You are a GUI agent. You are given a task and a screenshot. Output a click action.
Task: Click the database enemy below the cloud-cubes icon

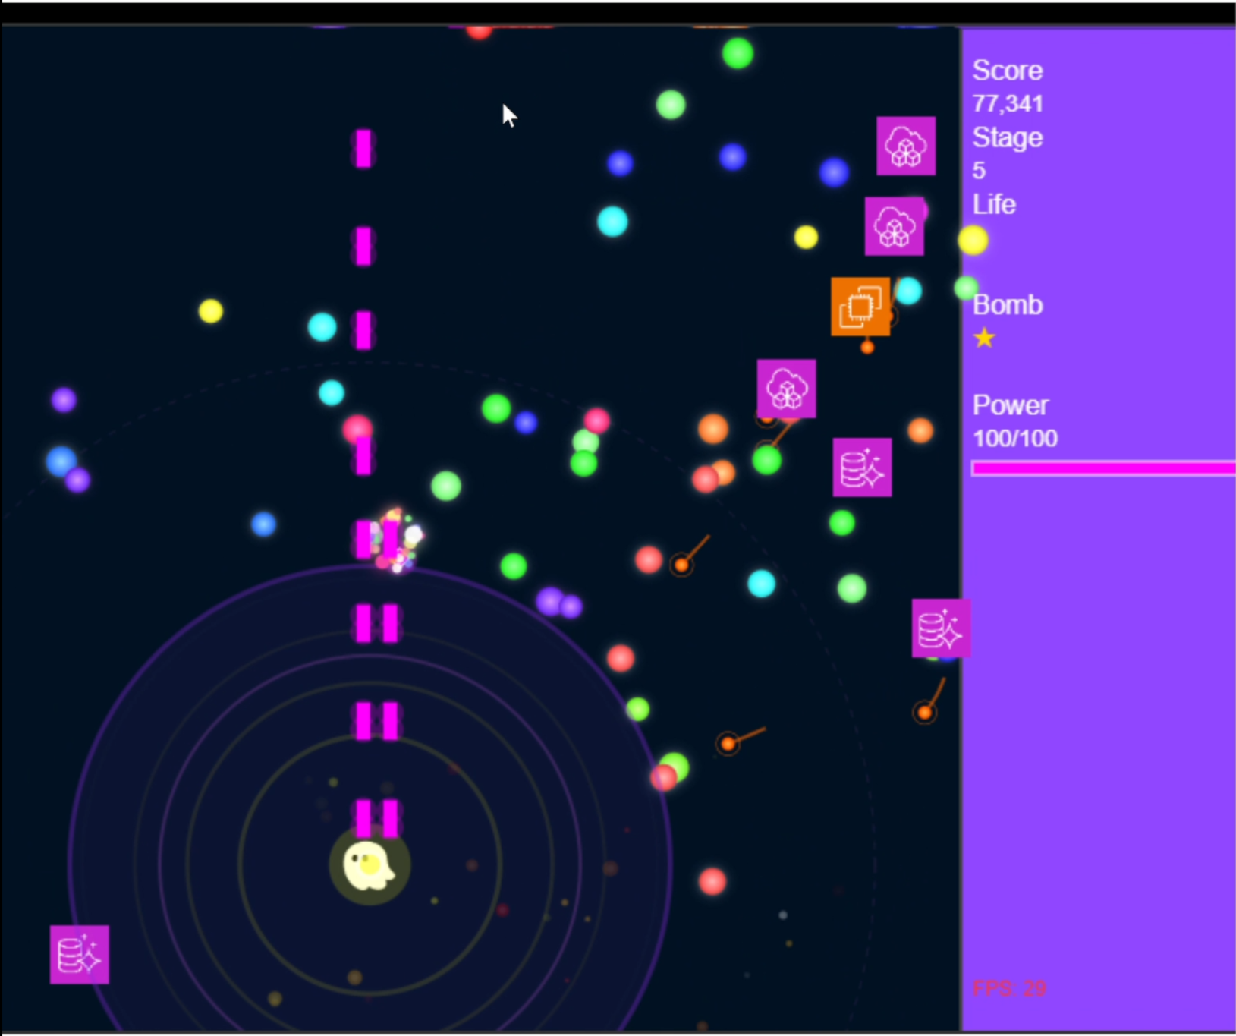863,468
